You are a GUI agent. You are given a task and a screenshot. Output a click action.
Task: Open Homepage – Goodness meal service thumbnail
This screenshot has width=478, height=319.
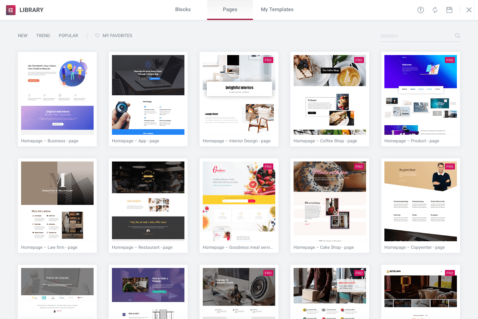click(x=239, y=201)
